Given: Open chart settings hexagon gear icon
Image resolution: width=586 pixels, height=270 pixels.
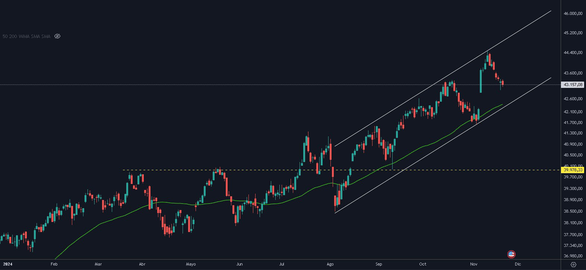Looking at the screenshot, I should click(573, 264).
